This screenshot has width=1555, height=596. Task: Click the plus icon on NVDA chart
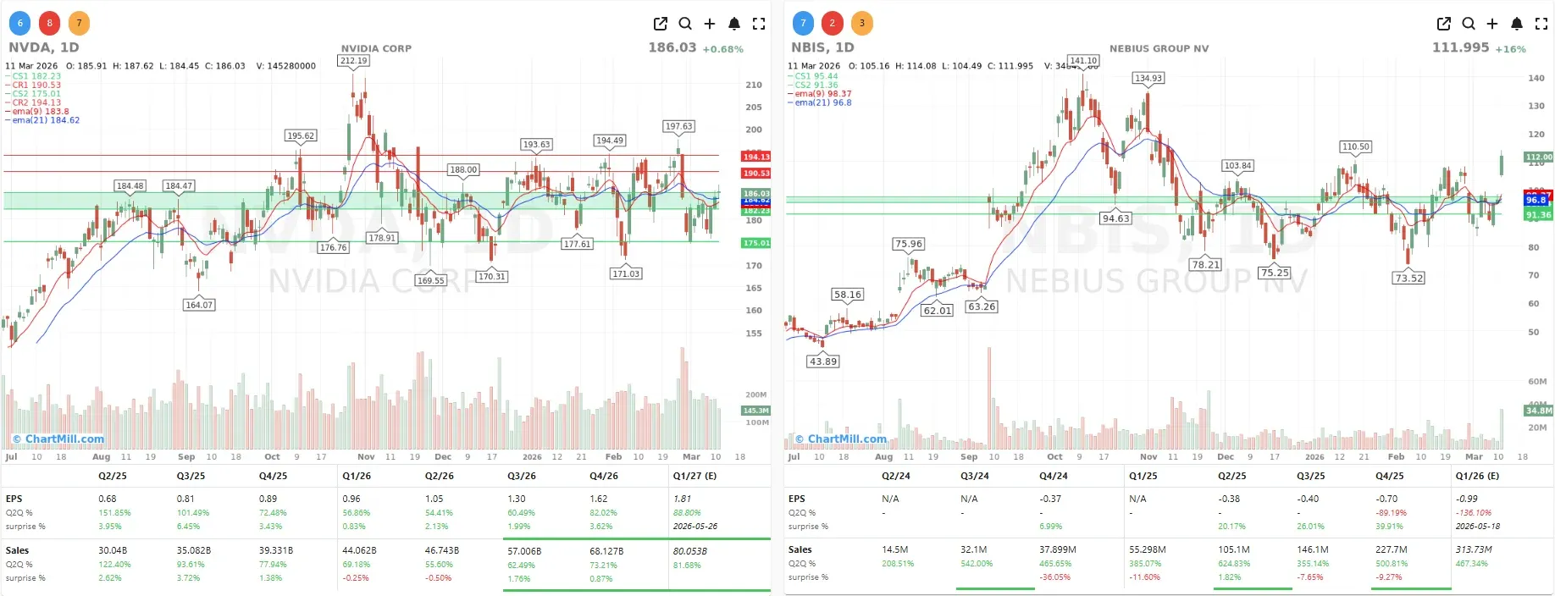tap(710, 24)
